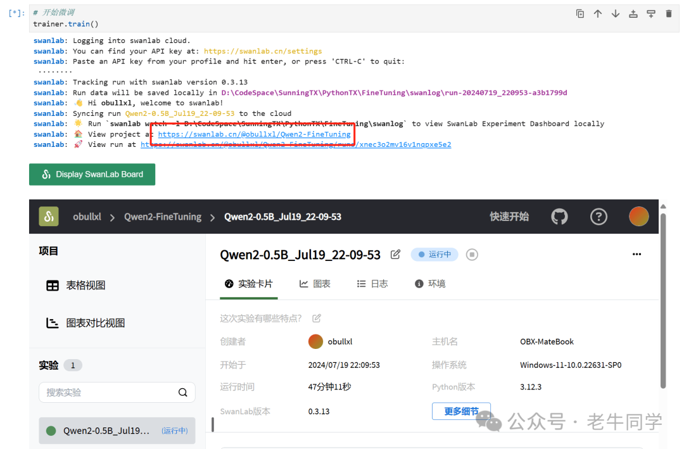Image resolution: width=684 pixels, height=449 pixels.
Task: Click the trainer.train() code line
Action: click(66, 24)
